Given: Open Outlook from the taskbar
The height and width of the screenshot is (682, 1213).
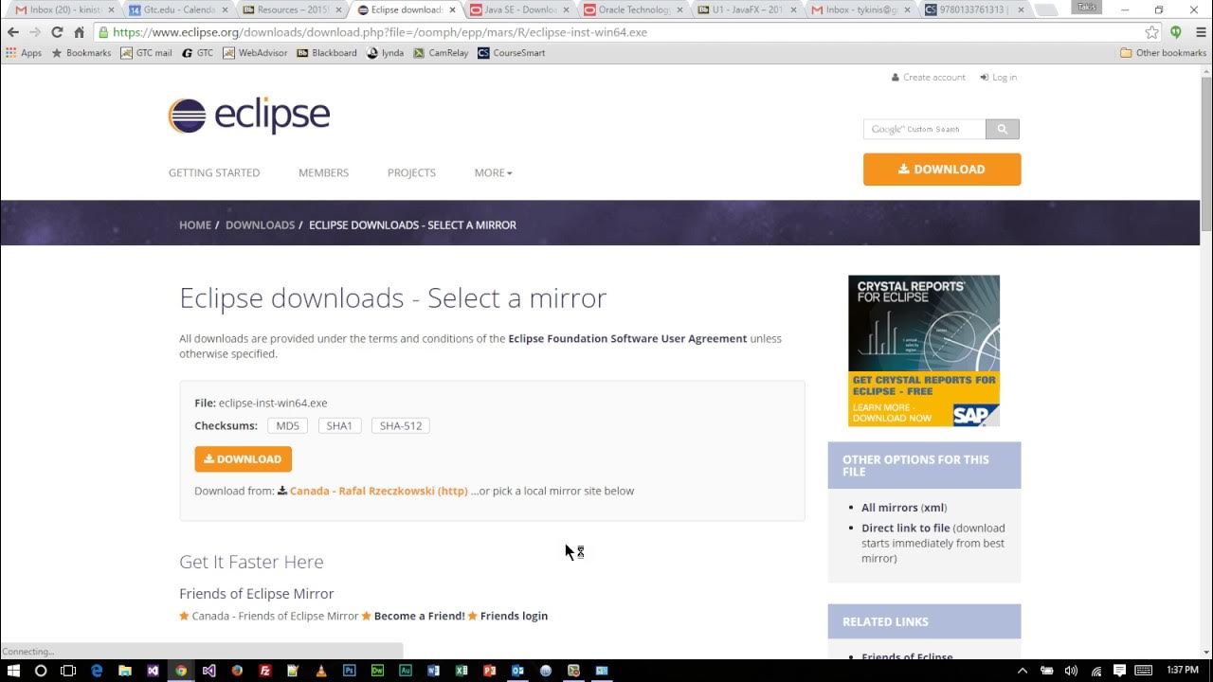Looking at the screenshot, I should tap(517, 671).
